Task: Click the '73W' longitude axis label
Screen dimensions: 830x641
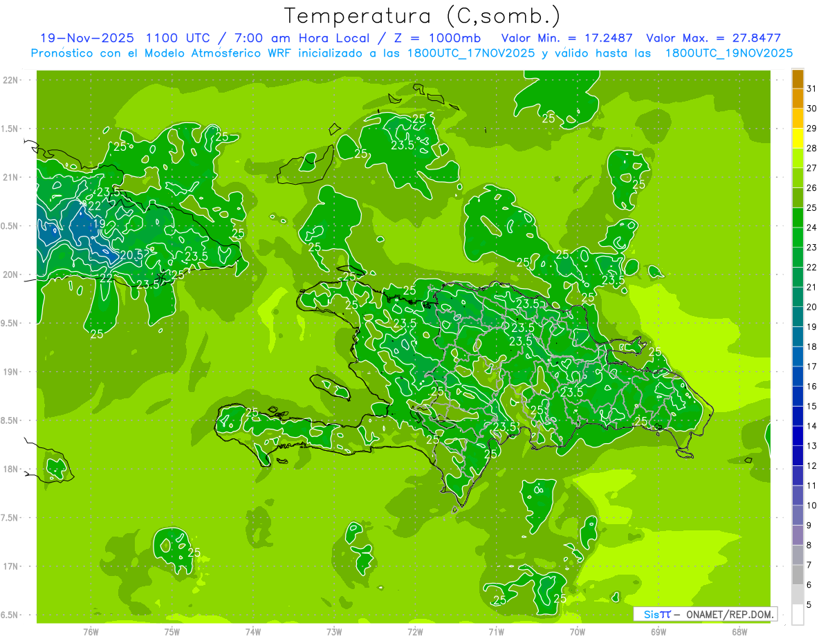Action: (334, 632)
